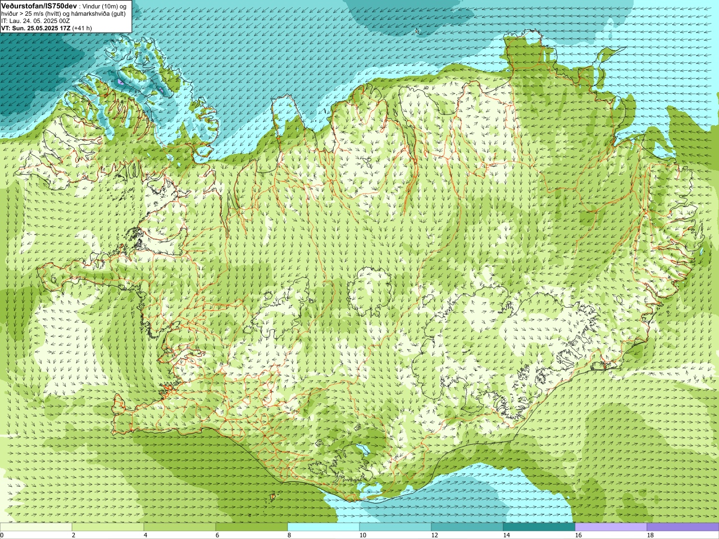
Task: Select the purple above-18 m/s swatch
Action: (x=683, y=527)
